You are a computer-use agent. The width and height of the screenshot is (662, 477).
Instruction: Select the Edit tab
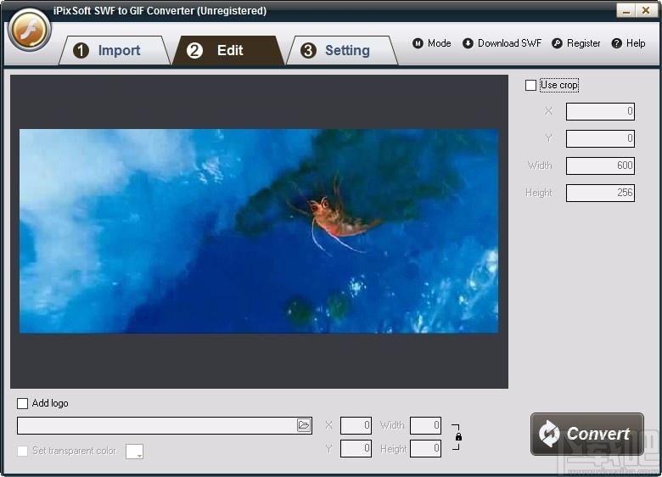pos(228,50)
